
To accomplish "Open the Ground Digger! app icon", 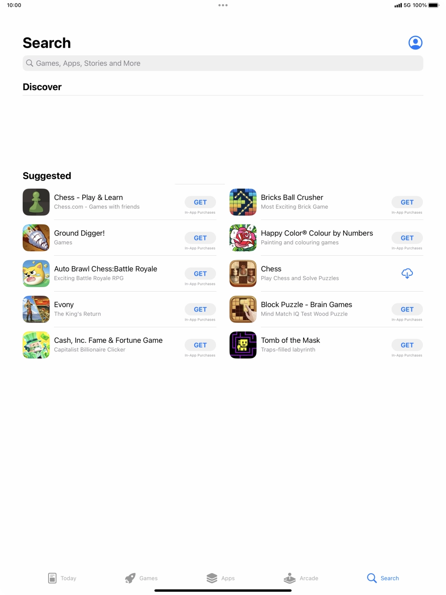I will pyautogui.click(x=36, y=238).
